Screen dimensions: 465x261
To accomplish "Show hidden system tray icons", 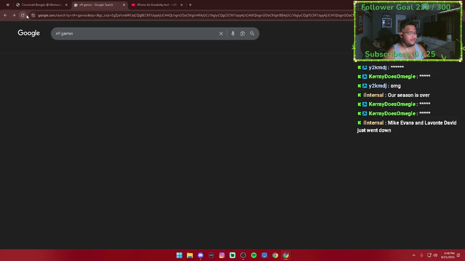I will point(414,255).
